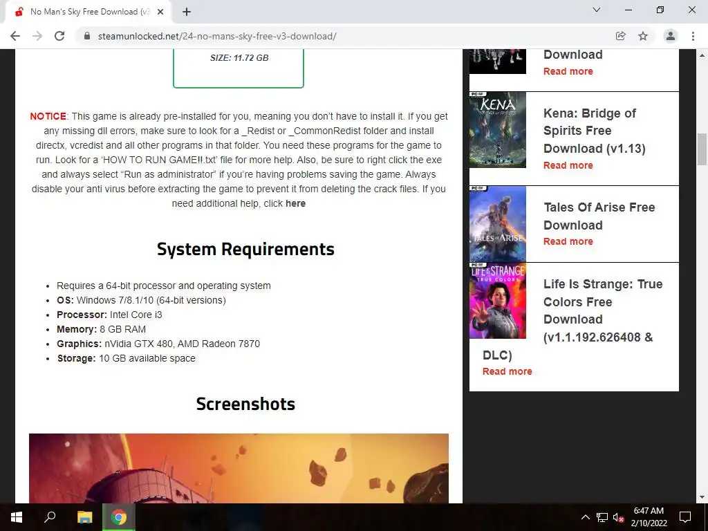The width and height of the screenshot is (708, 531).
Task: Click the red NOTICE label
Action: (48, 116)
